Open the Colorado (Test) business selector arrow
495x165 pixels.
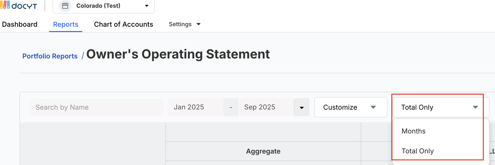pos(147,6)
